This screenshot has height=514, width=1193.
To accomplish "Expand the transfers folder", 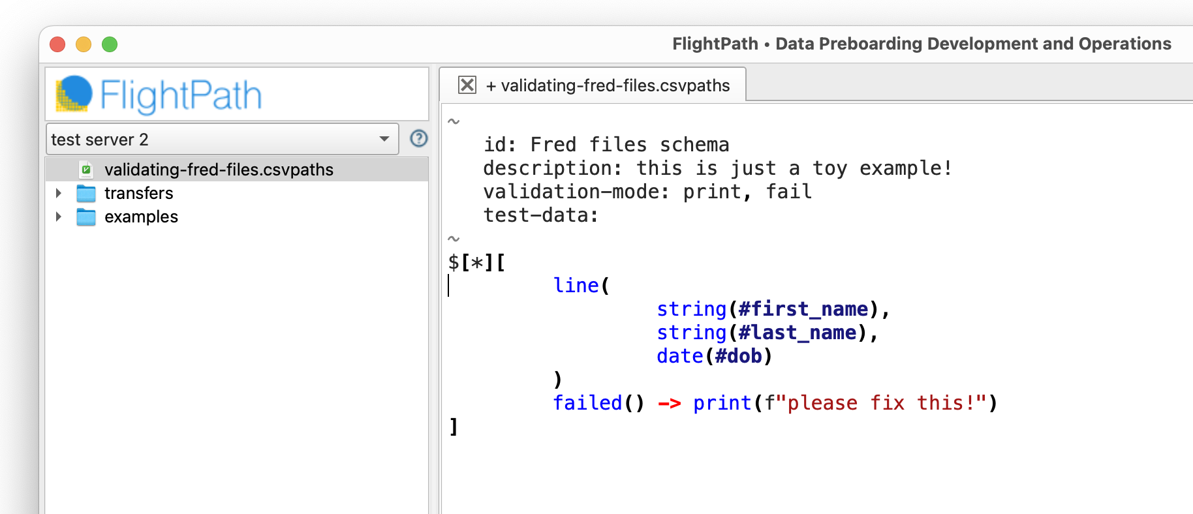I will (x=59, y=193).
